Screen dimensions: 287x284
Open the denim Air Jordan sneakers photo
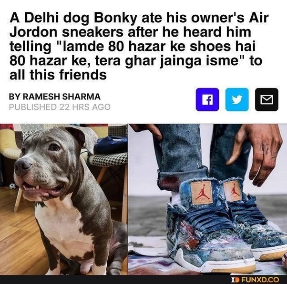tap(207, 199)
